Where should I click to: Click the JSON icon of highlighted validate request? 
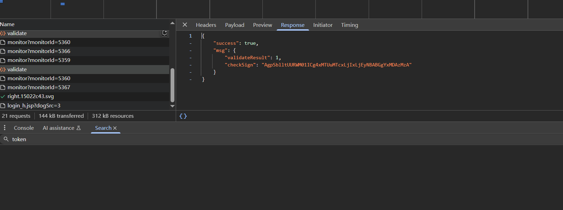coord(3,70)
